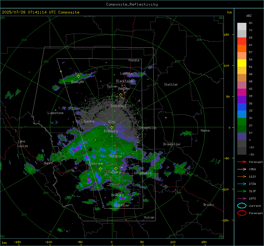Click the cyan current ellipse legend icon

[242, 206]
